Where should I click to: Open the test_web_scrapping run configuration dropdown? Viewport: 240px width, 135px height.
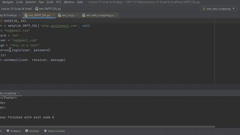[x=218, y=9]
